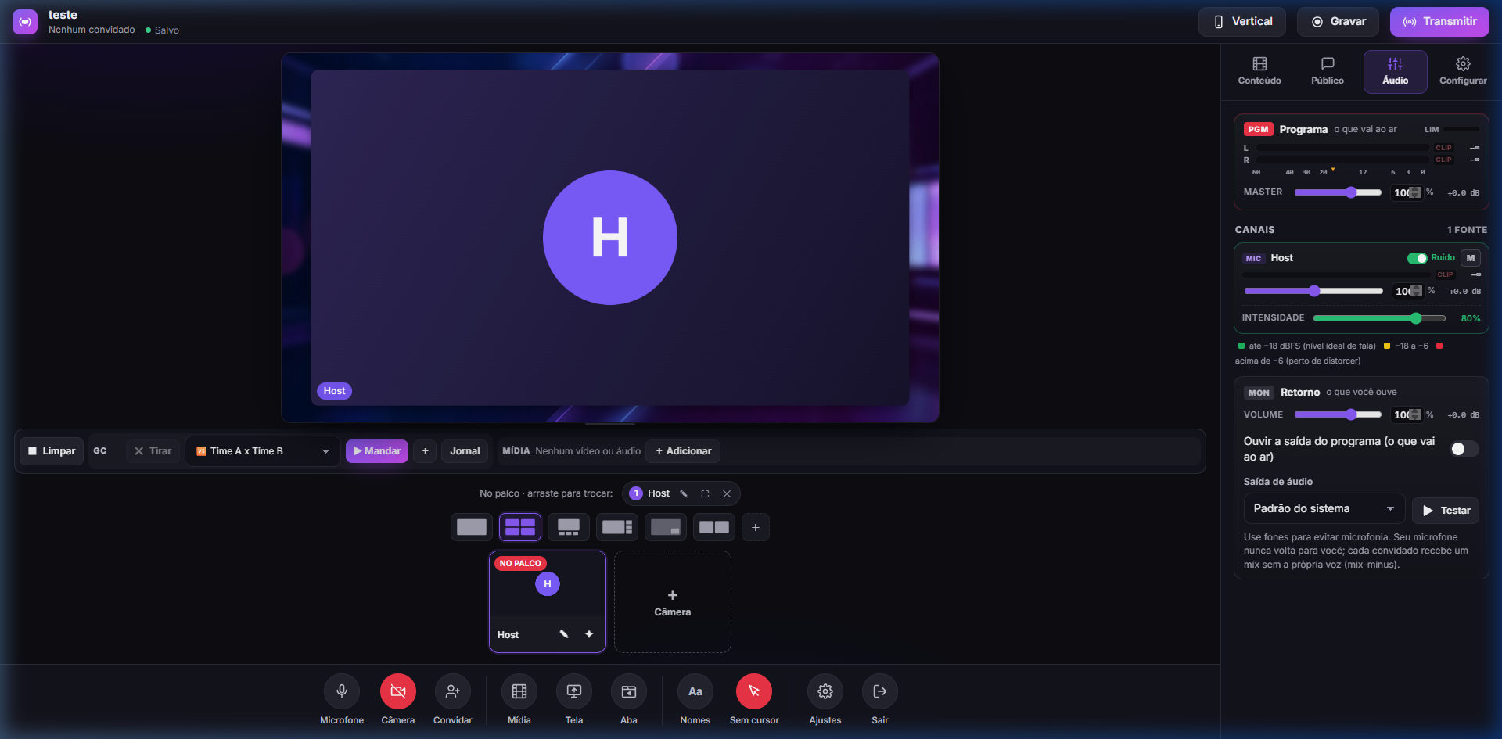The image size is (1502, 739).
Task: Select the Jornal preset button
Action: [x=465, y=451]
